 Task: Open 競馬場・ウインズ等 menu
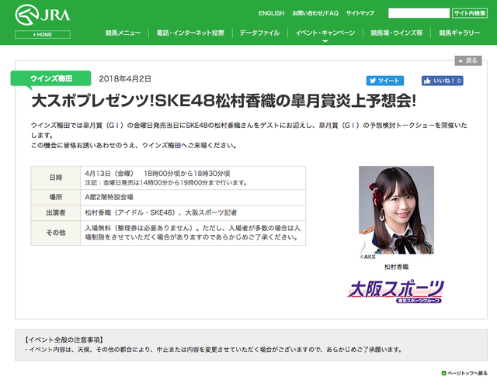point(397,33)
